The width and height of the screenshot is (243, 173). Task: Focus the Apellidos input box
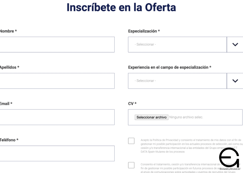[x=57, y=81]
